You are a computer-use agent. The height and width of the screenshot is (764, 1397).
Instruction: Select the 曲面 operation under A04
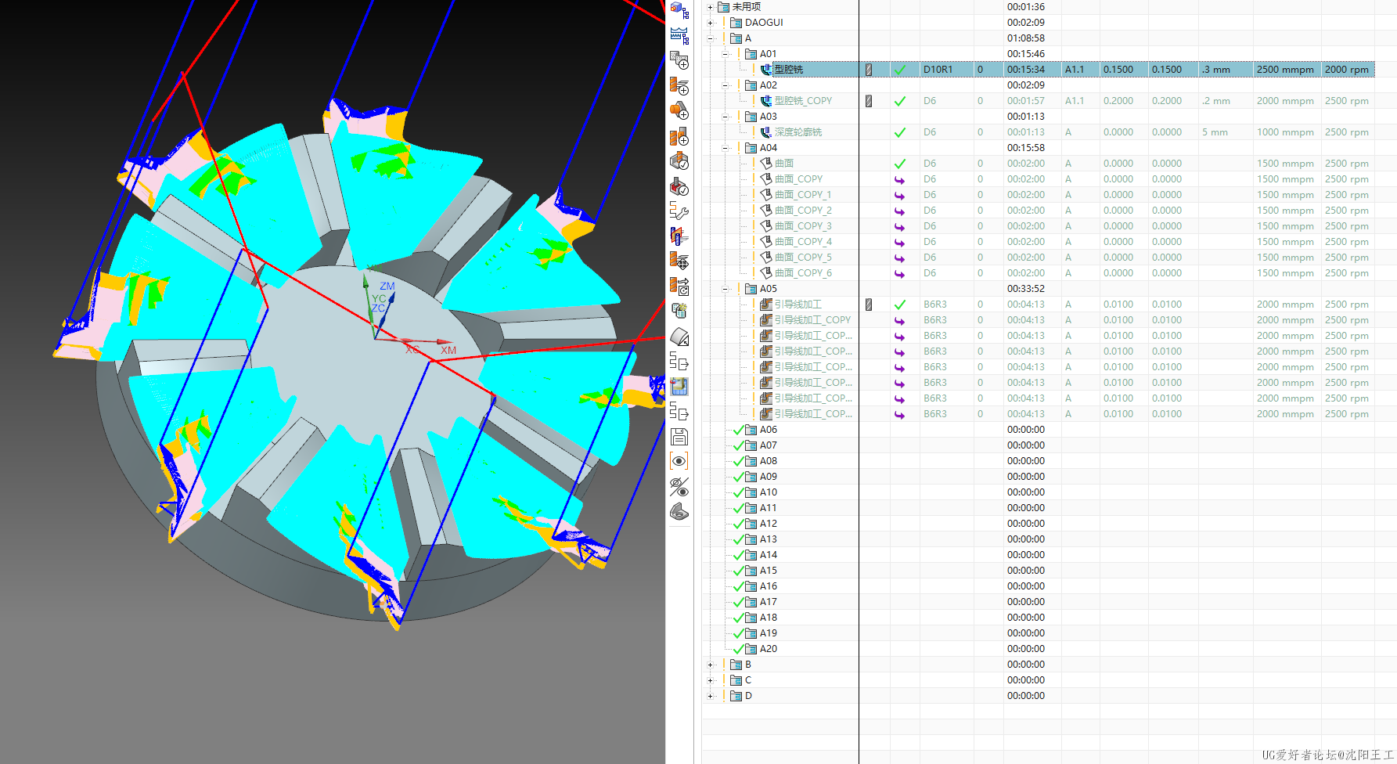(x=784, y=164)
